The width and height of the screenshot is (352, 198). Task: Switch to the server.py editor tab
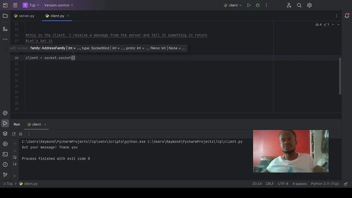point(24,16)
